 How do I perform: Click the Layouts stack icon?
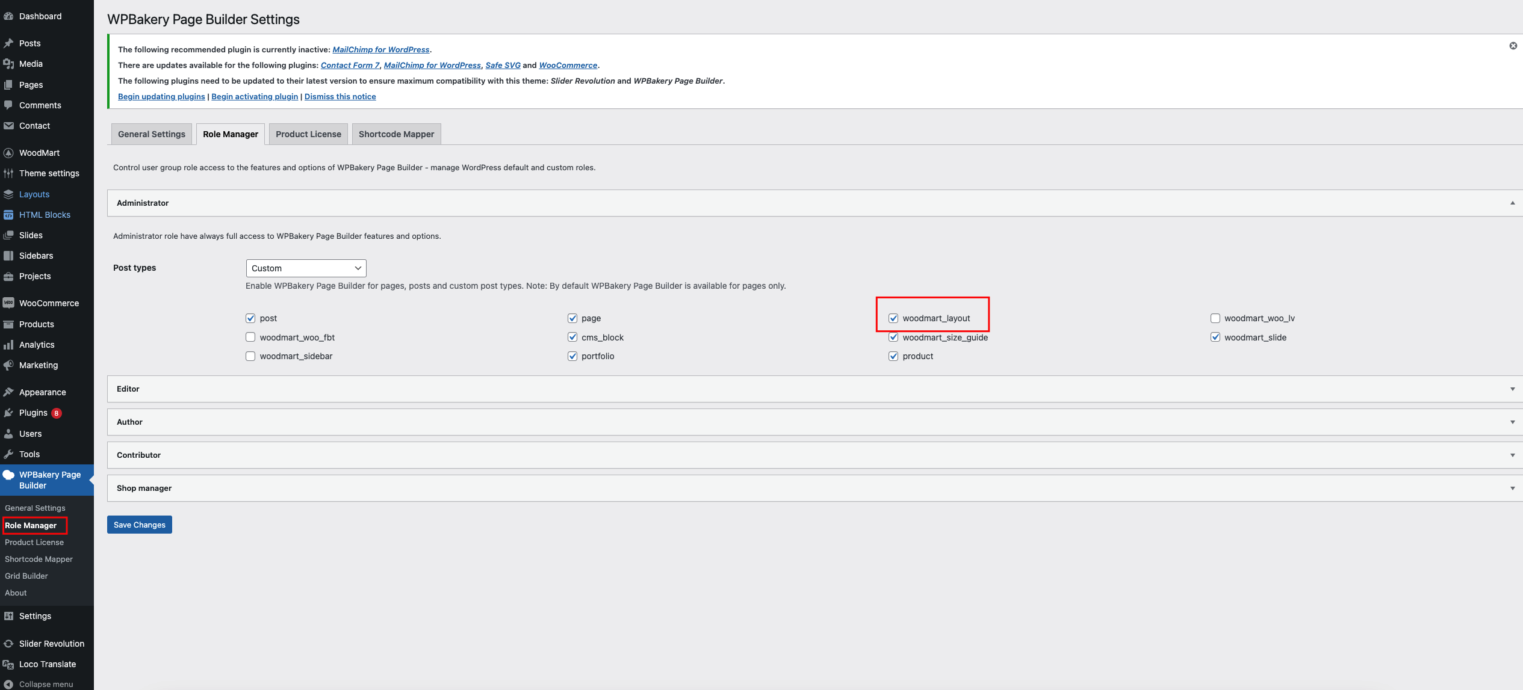coord(8,194)
